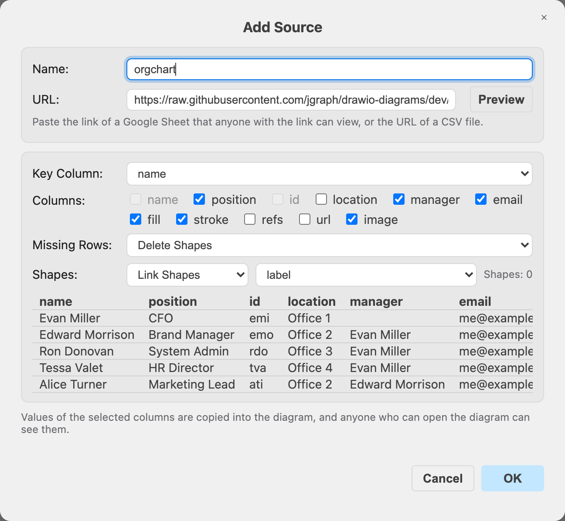Screen dimensions: 565x521
Task: Open the Key Column dropdown
Action: tap(330, 174)
